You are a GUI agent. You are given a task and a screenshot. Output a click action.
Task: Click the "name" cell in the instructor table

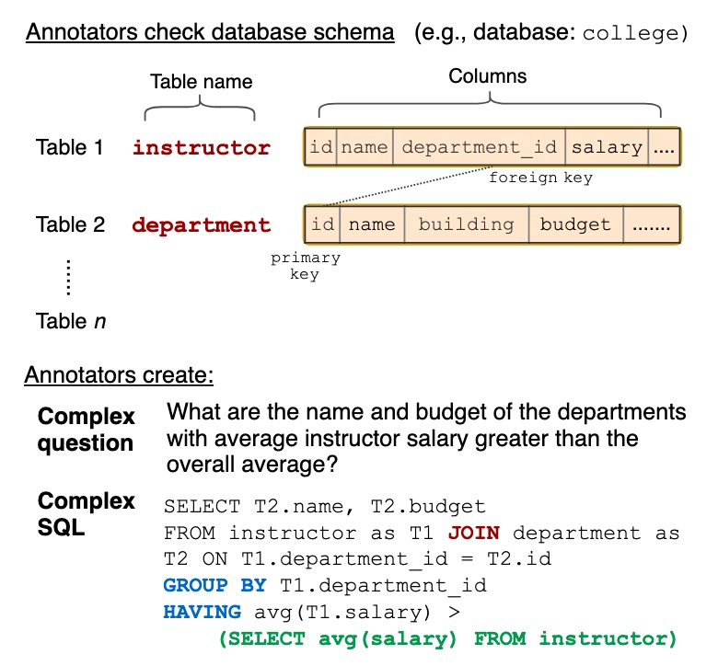pos(365,147)
